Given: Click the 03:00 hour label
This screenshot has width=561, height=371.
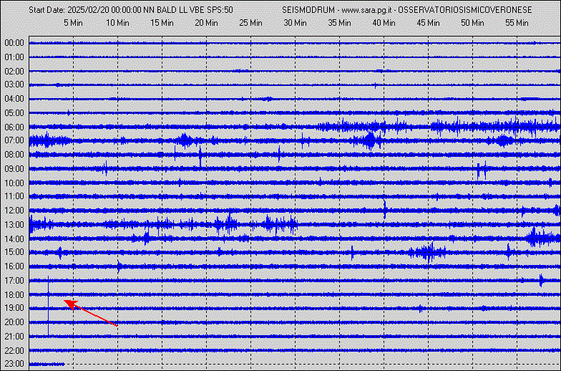Looking at the screenshot, I should (x=14, y=85).
